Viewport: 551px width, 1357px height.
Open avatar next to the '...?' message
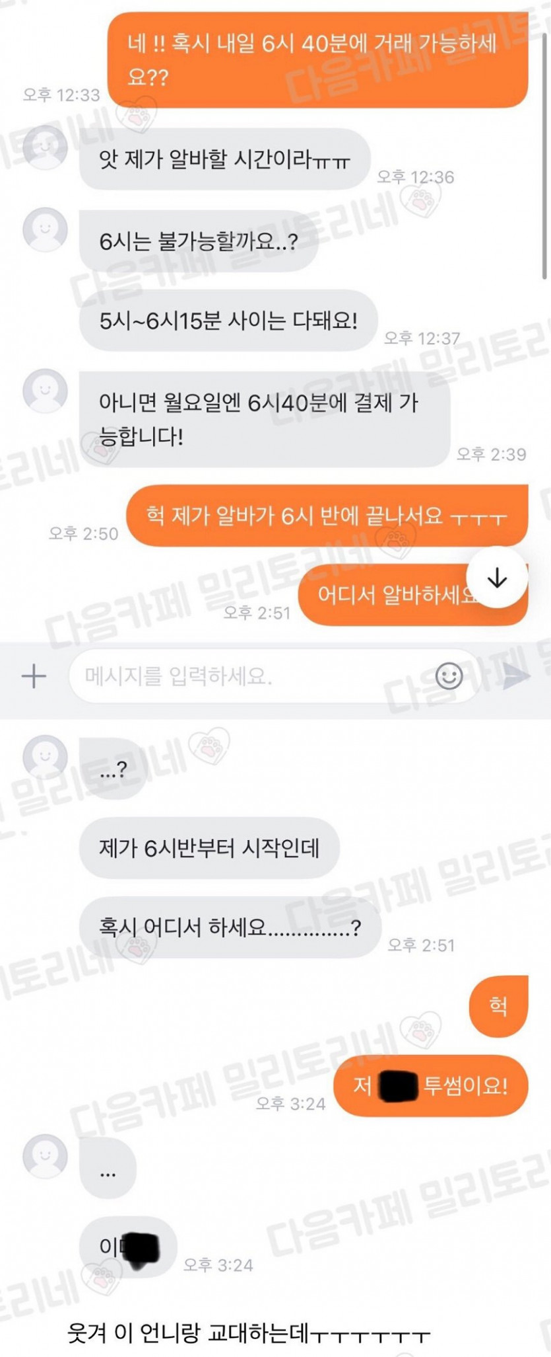click(45, 757)
